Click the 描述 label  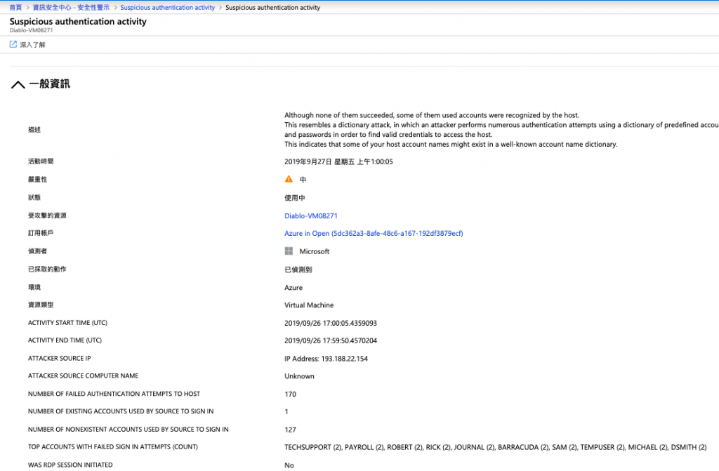pos(34,130)
